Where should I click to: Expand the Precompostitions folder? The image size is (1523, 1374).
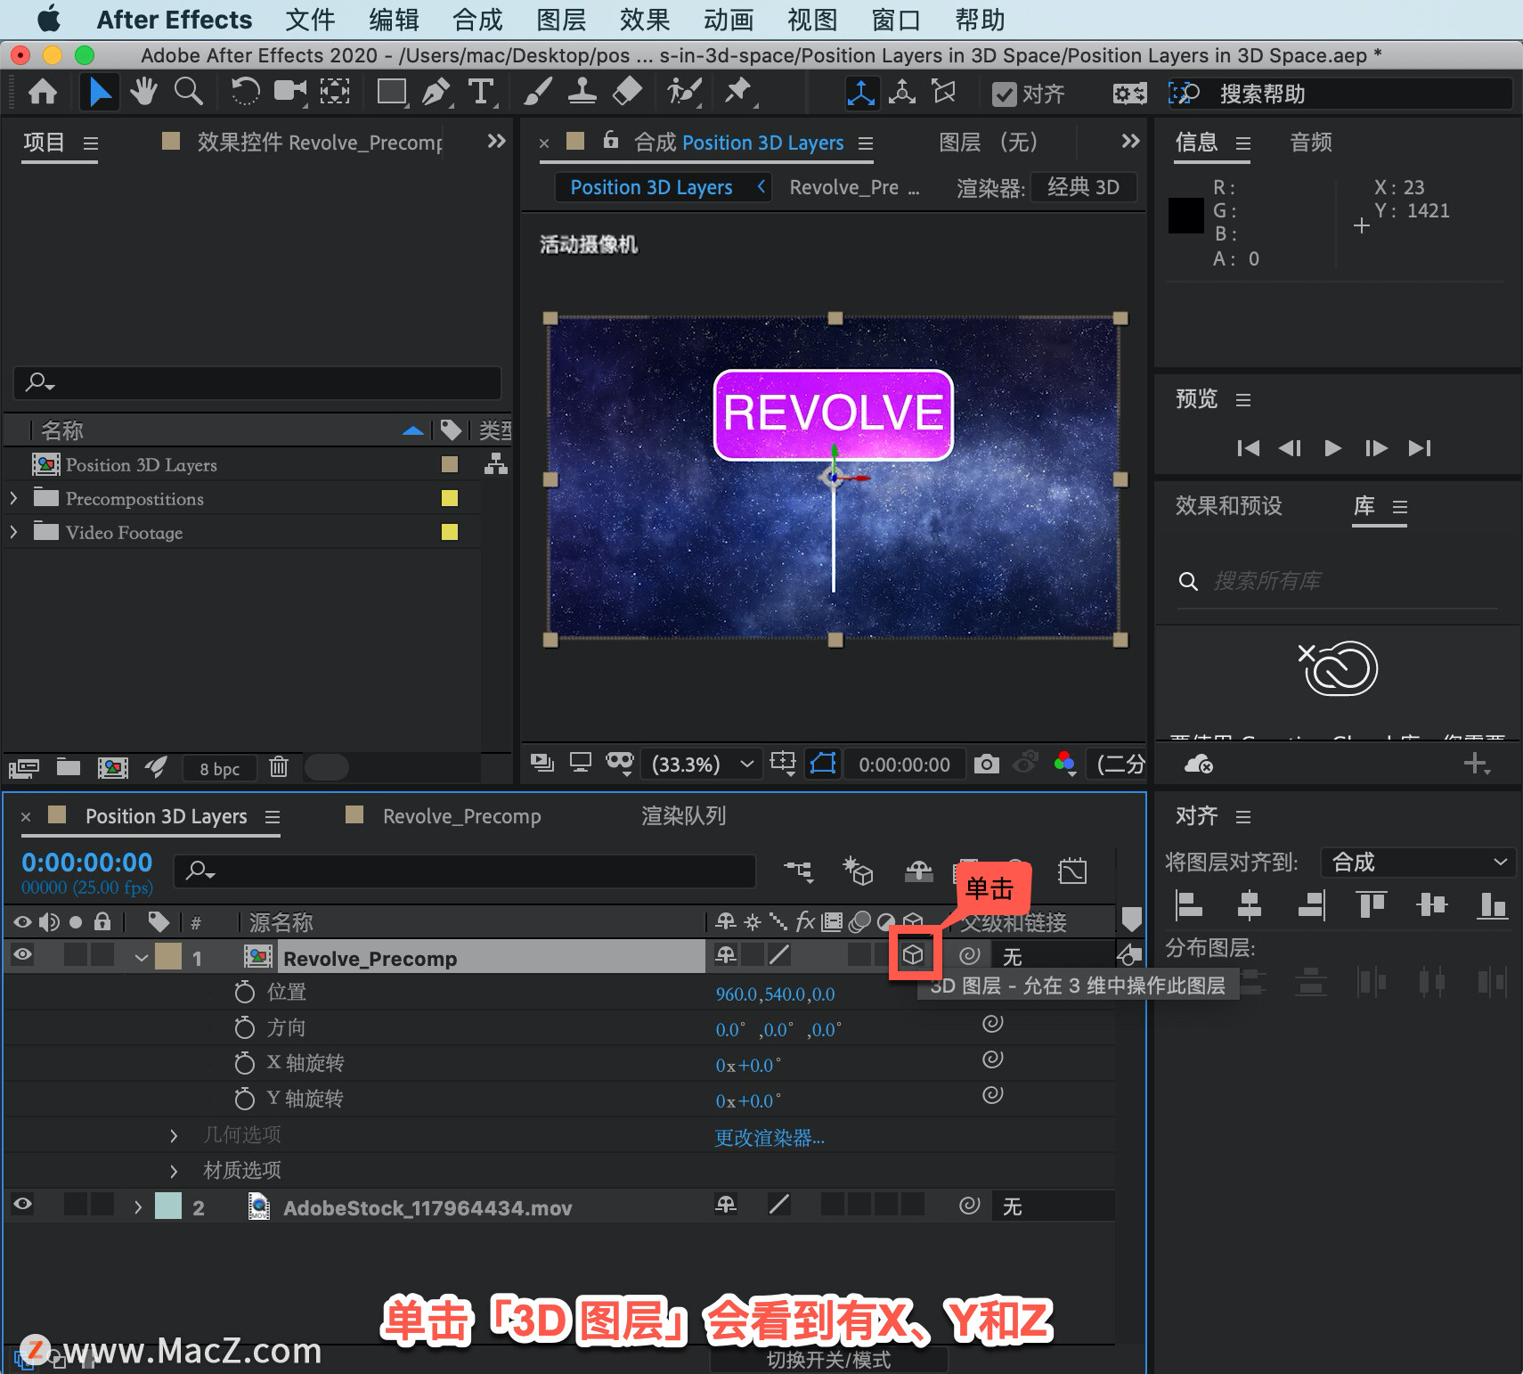(x=13, y=498)
